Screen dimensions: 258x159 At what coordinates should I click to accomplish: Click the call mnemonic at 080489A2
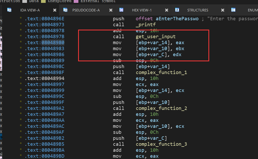coord(118,108)
